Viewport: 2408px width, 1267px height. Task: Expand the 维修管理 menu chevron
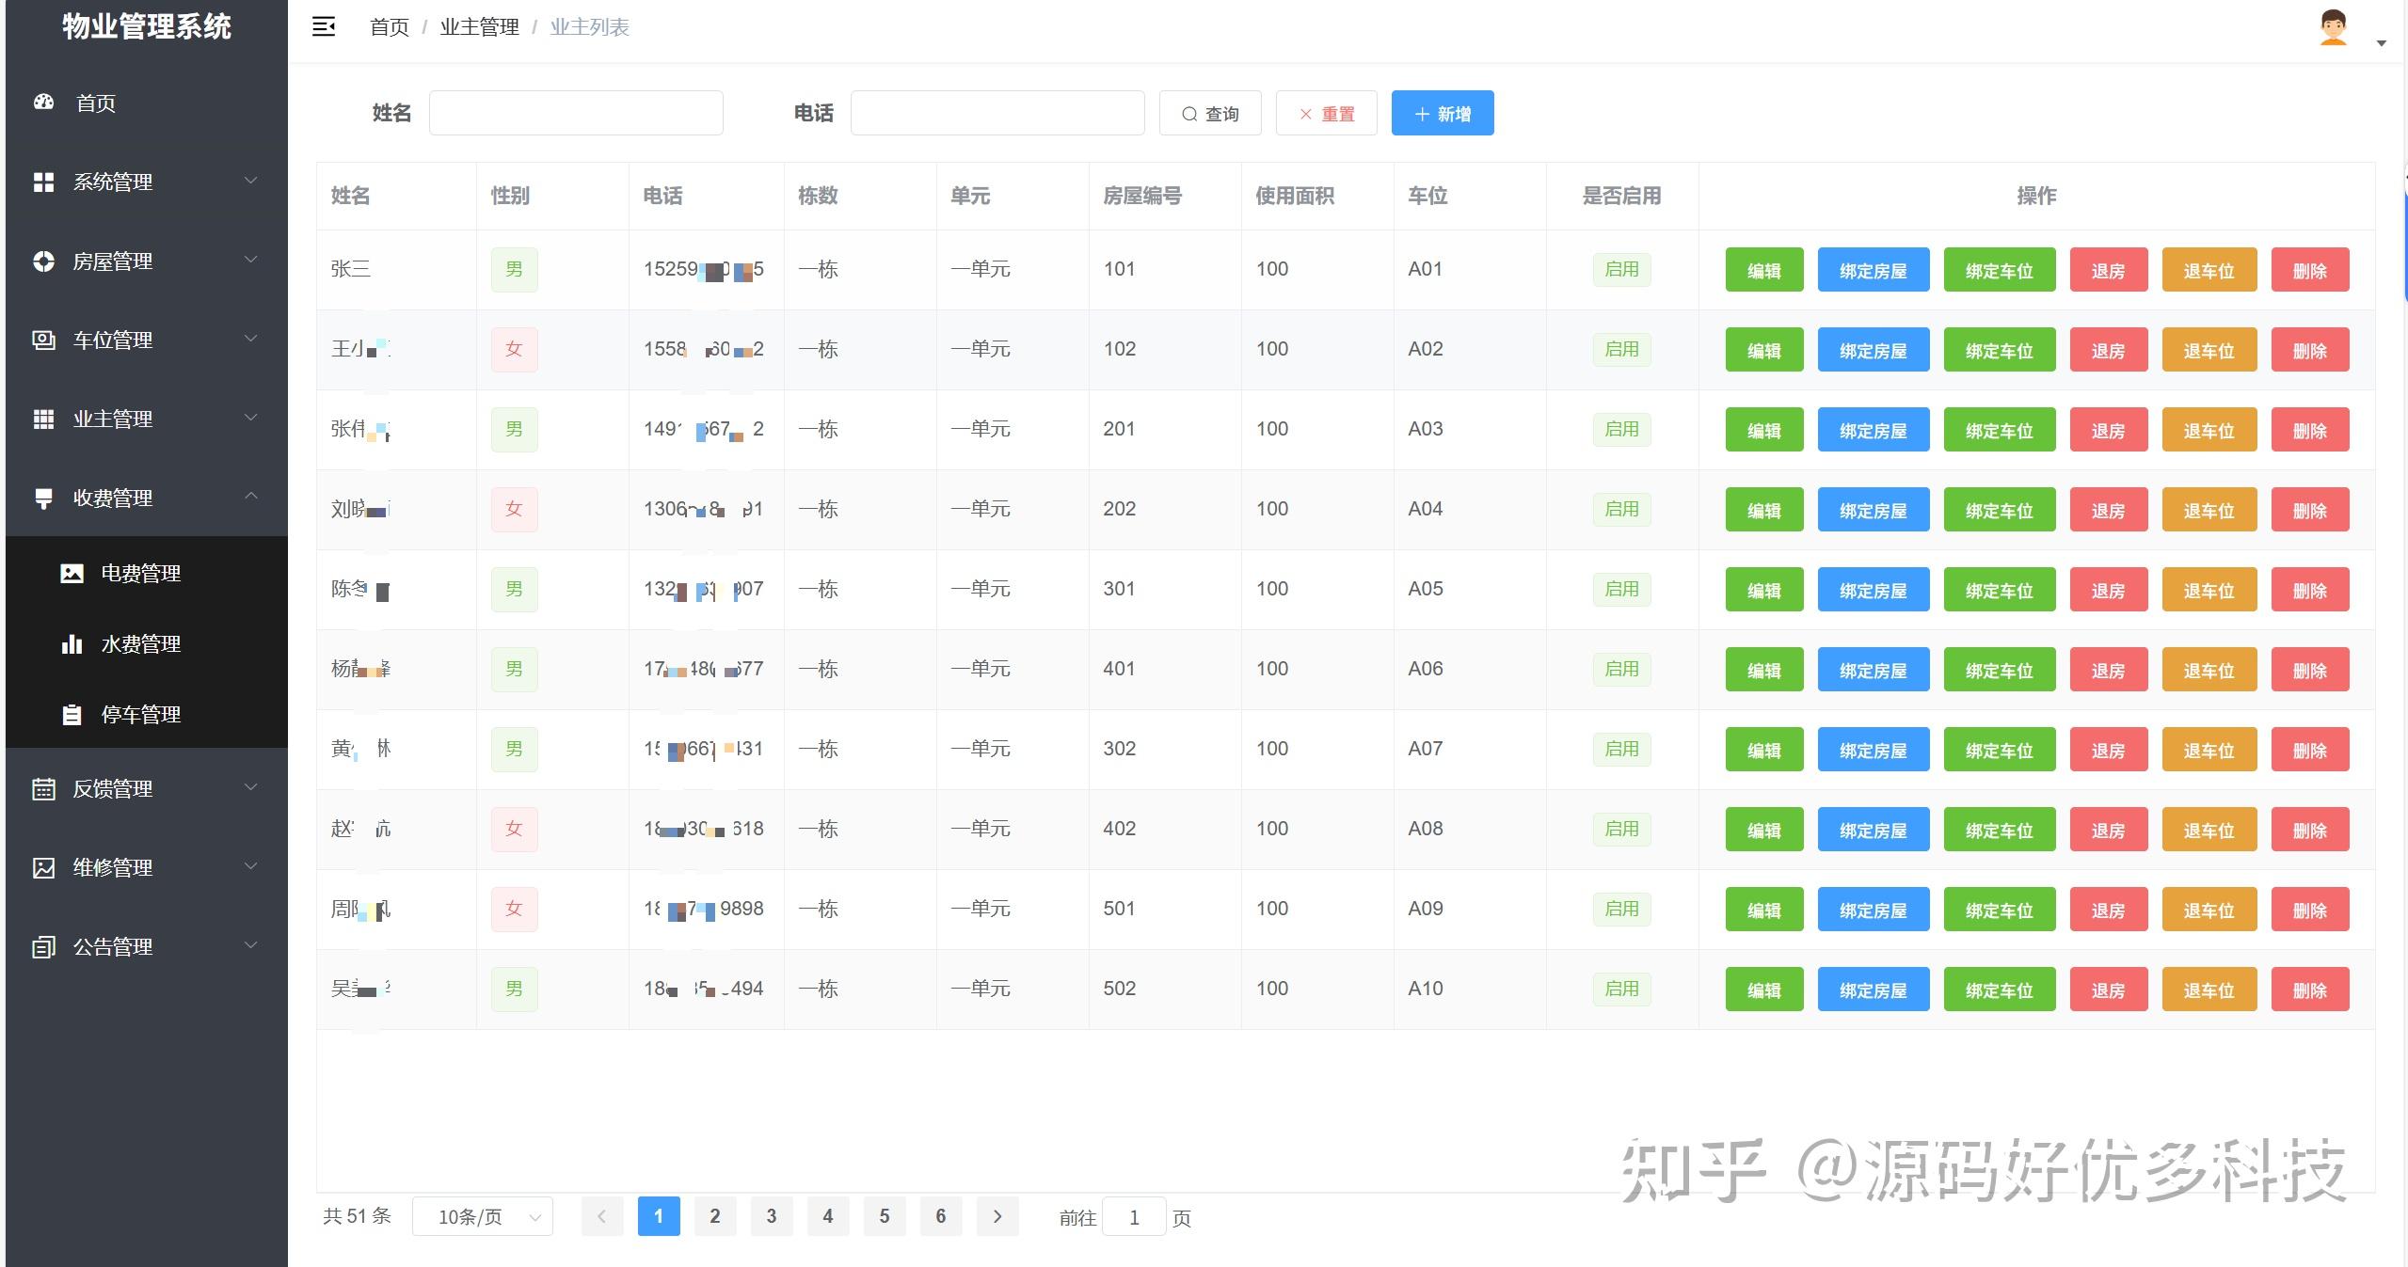pyautogui.click(x=251, y=865)
